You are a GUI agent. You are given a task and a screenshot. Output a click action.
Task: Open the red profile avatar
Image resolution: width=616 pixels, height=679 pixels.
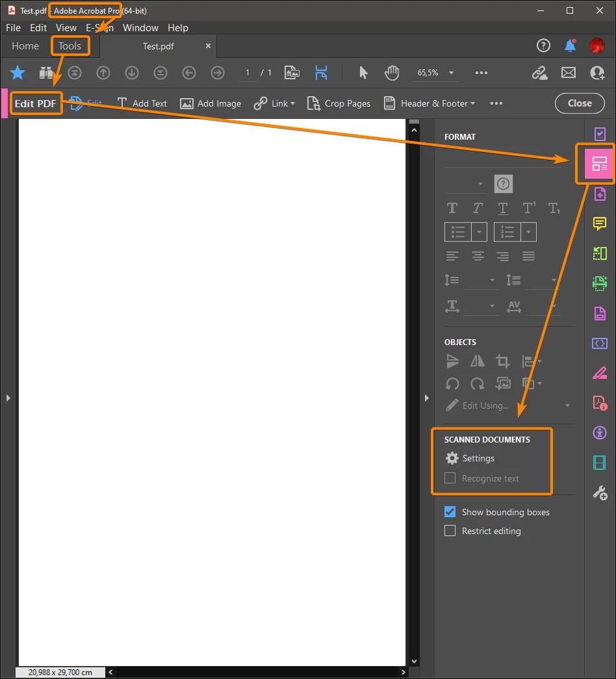click(597, 45)
